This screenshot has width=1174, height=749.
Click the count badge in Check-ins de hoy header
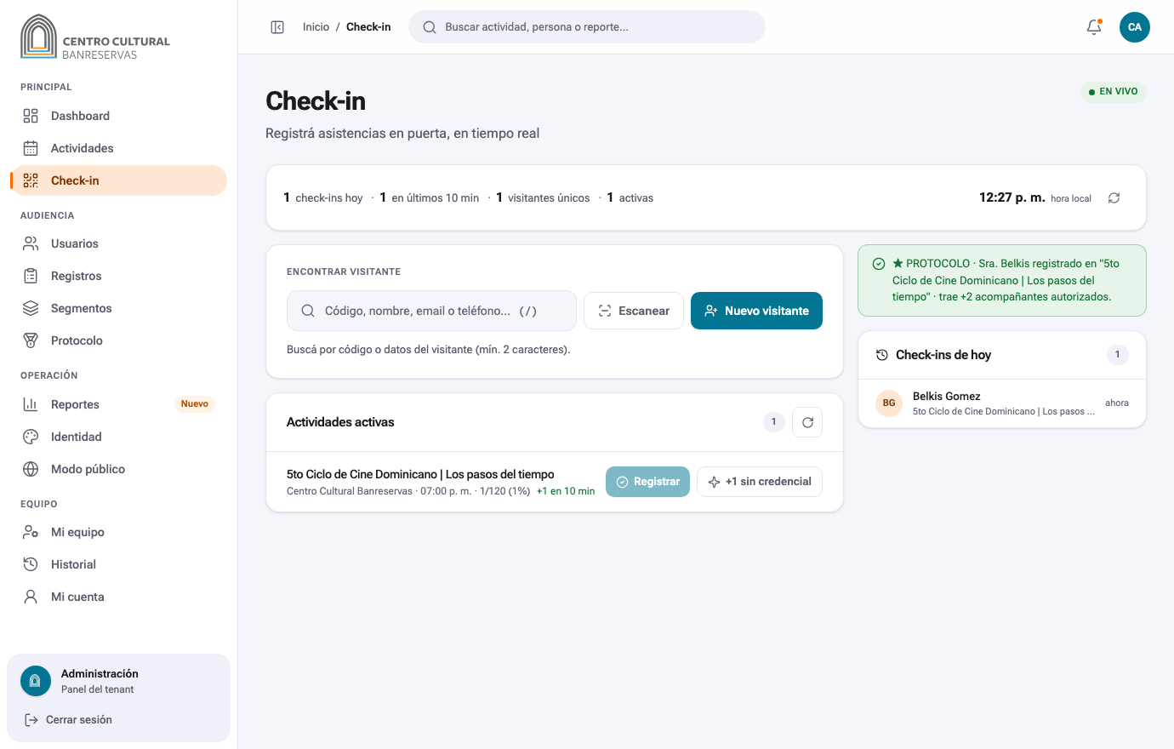[x=1118, y=355]
